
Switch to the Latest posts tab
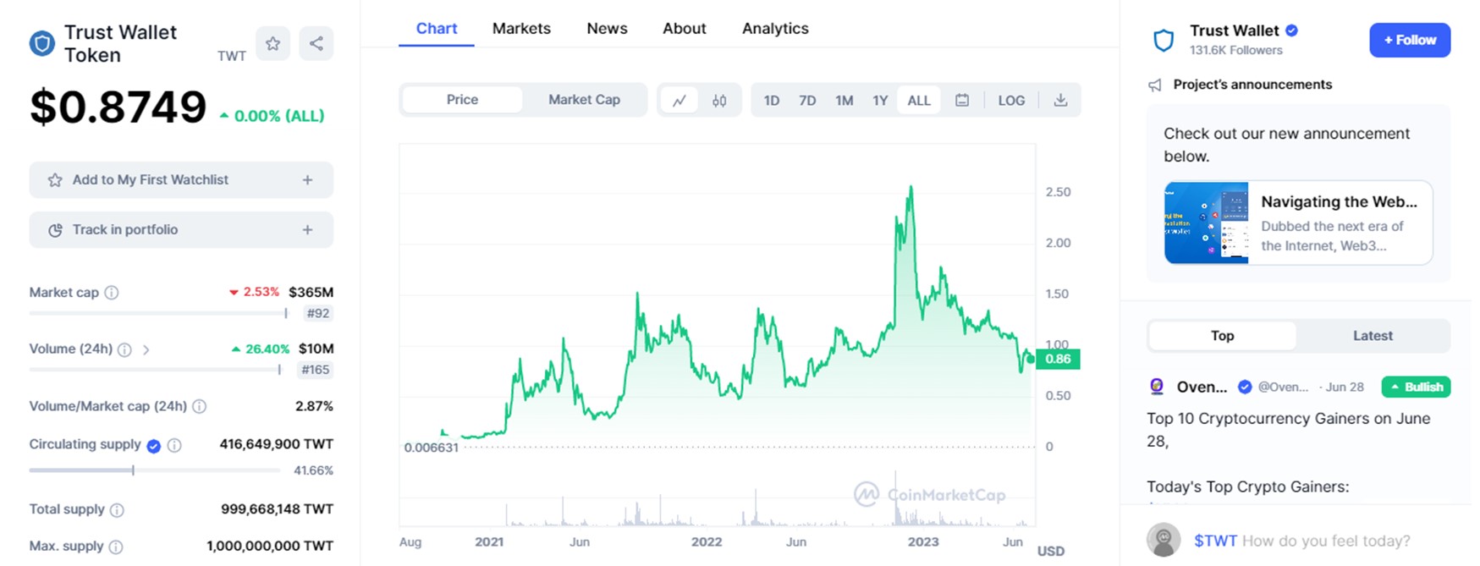(1372, 336)
